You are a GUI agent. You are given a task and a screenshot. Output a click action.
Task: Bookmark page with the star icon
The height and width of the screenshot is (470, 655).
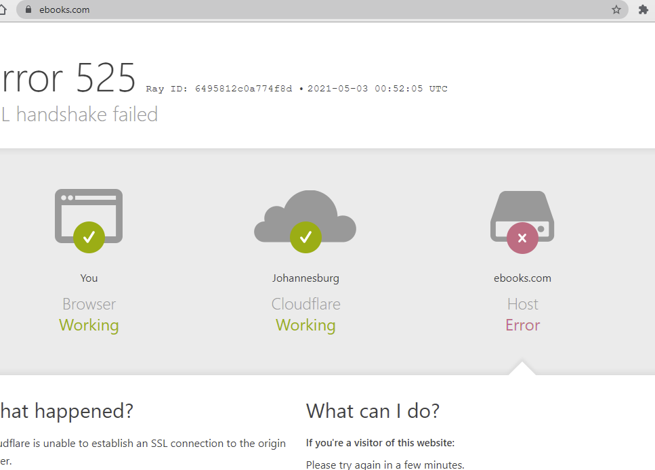[616, 9]
